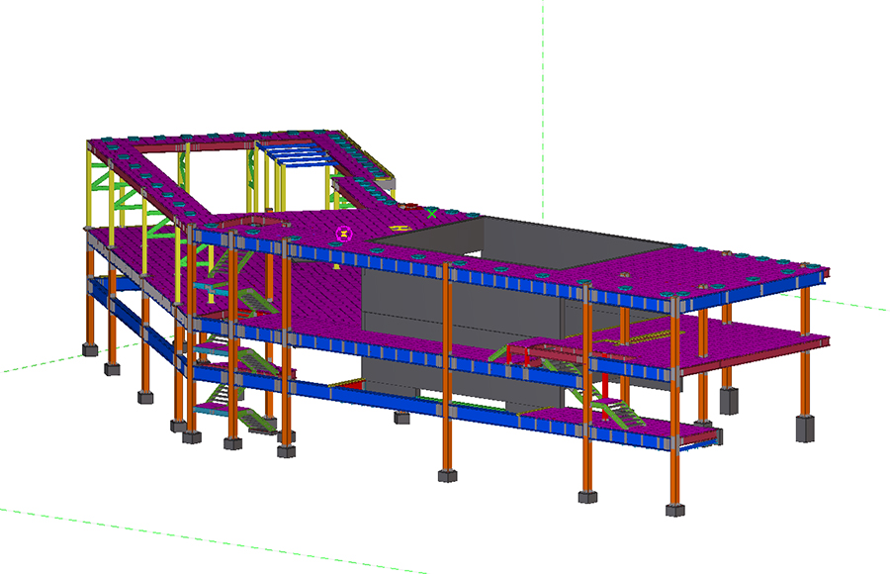Select the isolated footing beneath the lower blue beam

401,417
